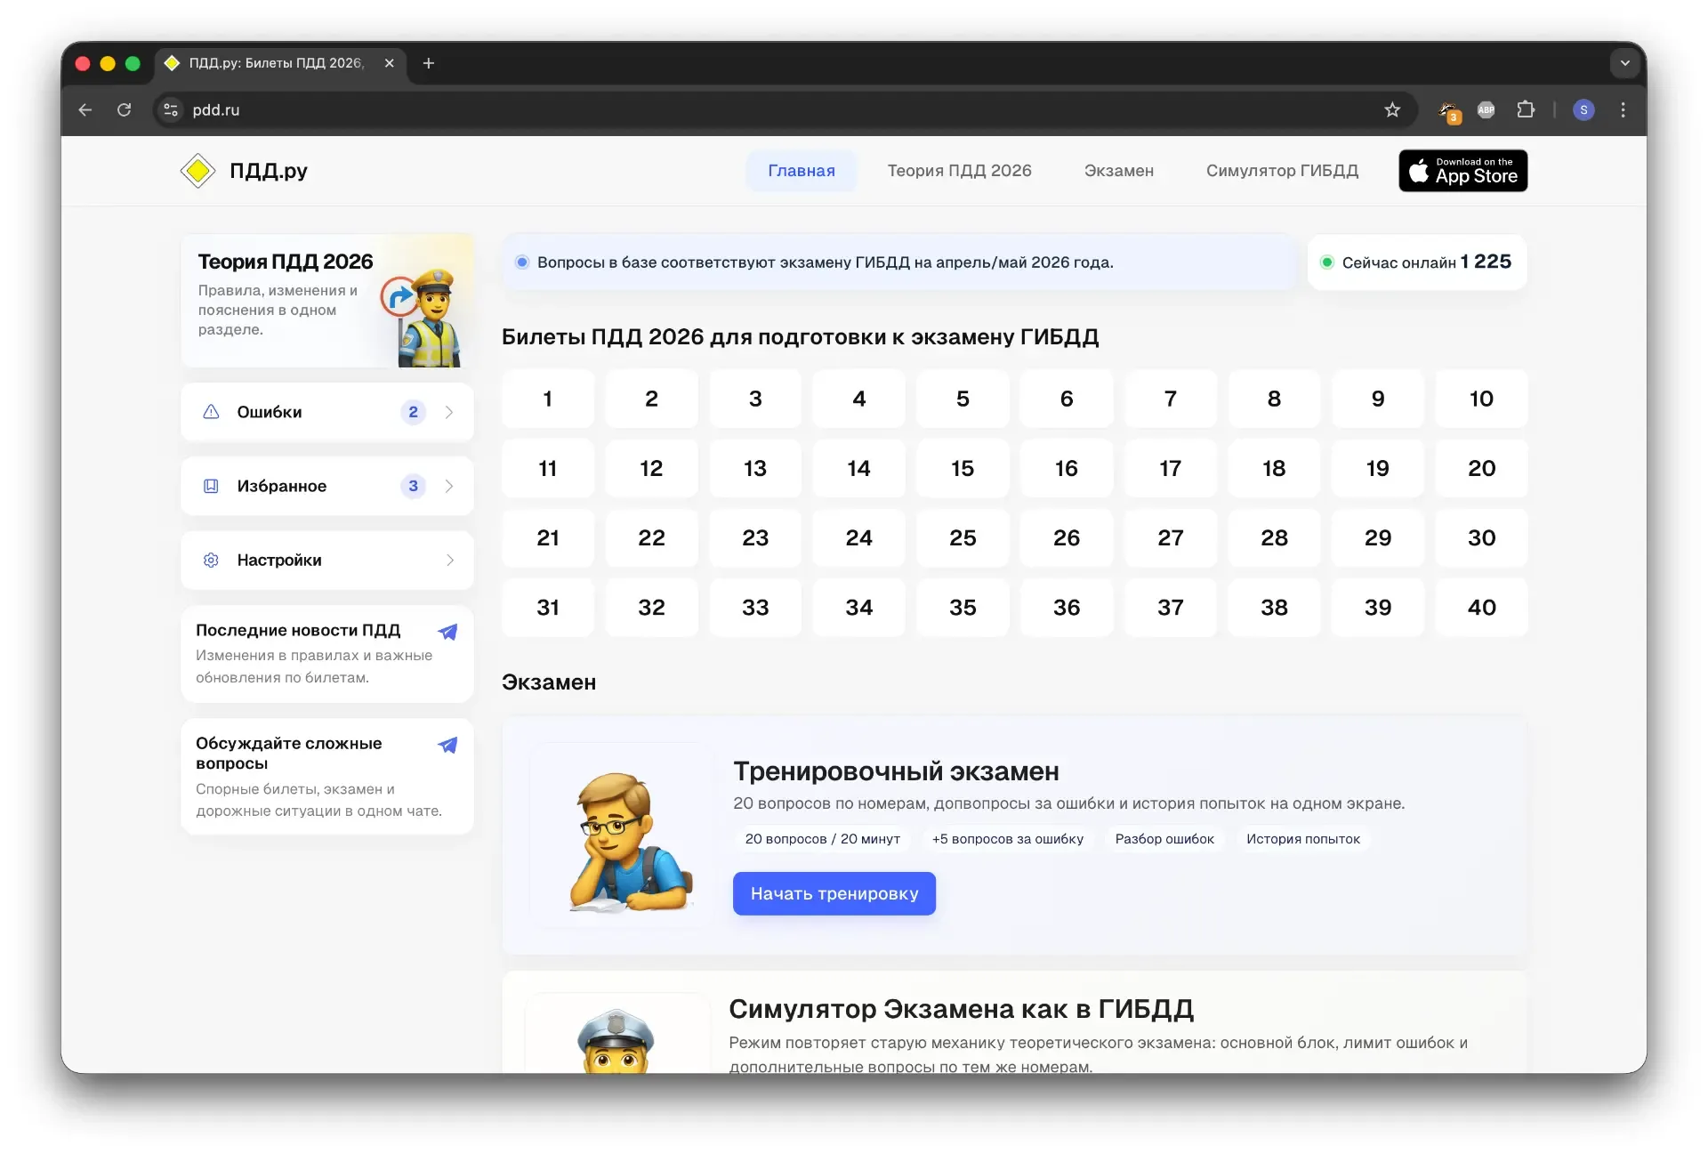Click the Telegram icon in Обсуждайте сложные вопросы

pyautogui.click(x=447, y=745)
